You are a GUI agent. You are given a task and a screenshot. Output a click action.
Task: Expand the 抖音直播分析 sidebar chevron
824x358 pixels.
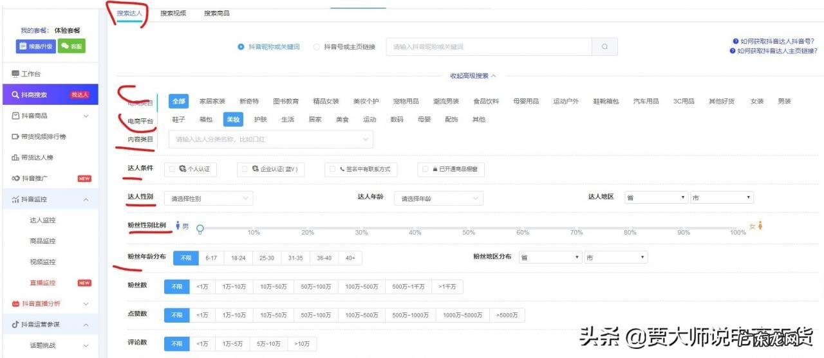[86, 304]
